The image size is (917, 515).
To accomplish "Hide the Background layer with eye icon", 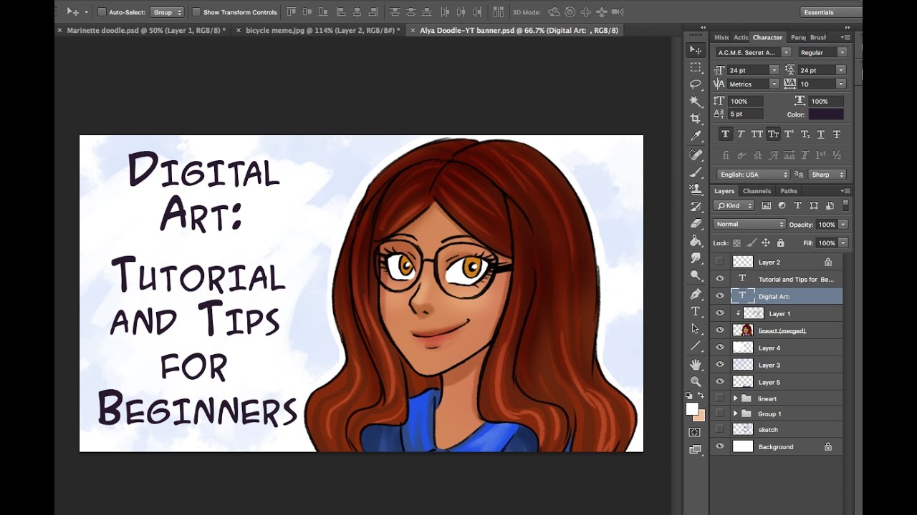I will 720,447.
